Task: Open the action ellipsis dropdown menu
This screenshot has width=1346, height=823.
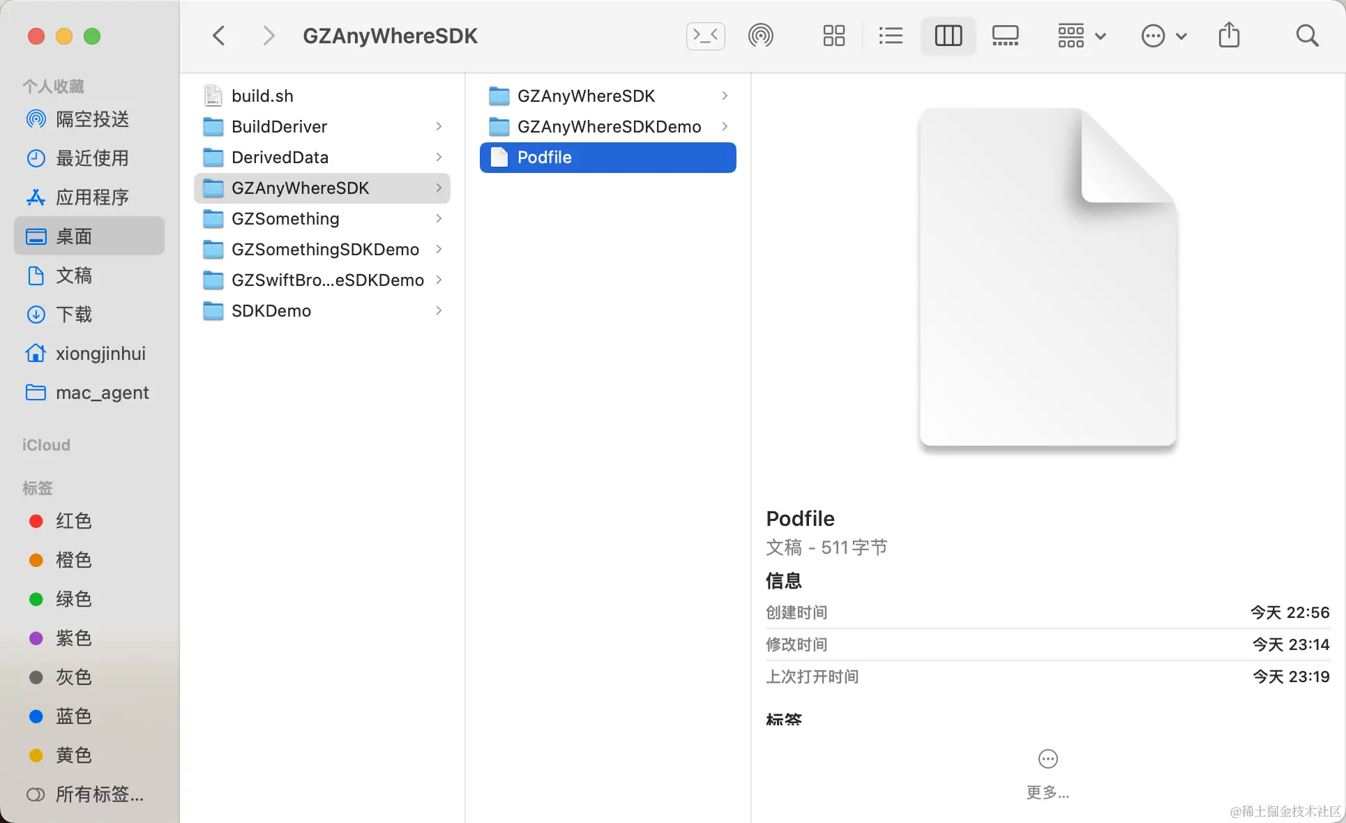Action: pos(1163,36)
